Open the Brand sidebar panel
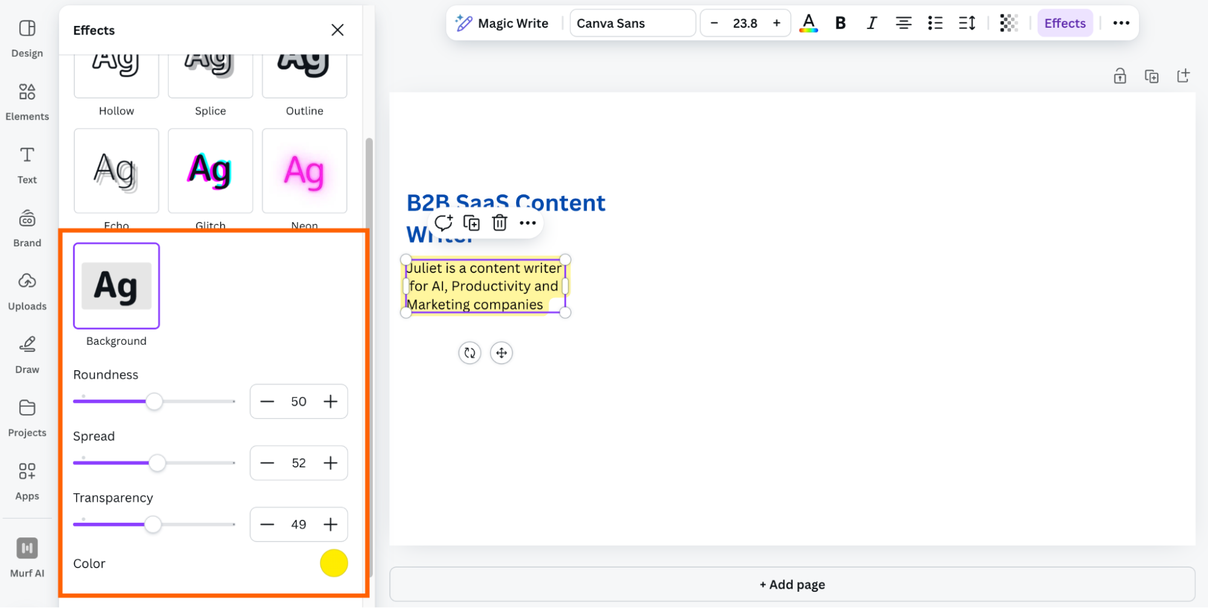The image size is (1208, 608). point(27,229)
